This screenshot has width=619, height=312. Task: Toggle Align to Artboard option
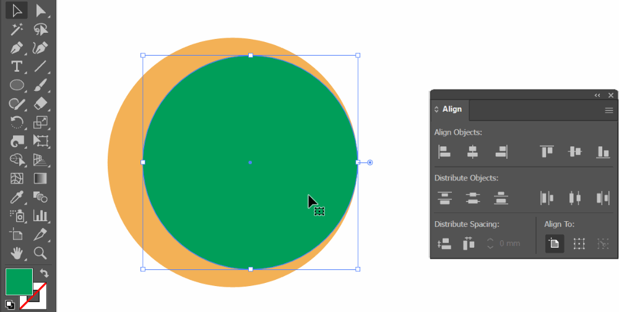tap(555, 244)
